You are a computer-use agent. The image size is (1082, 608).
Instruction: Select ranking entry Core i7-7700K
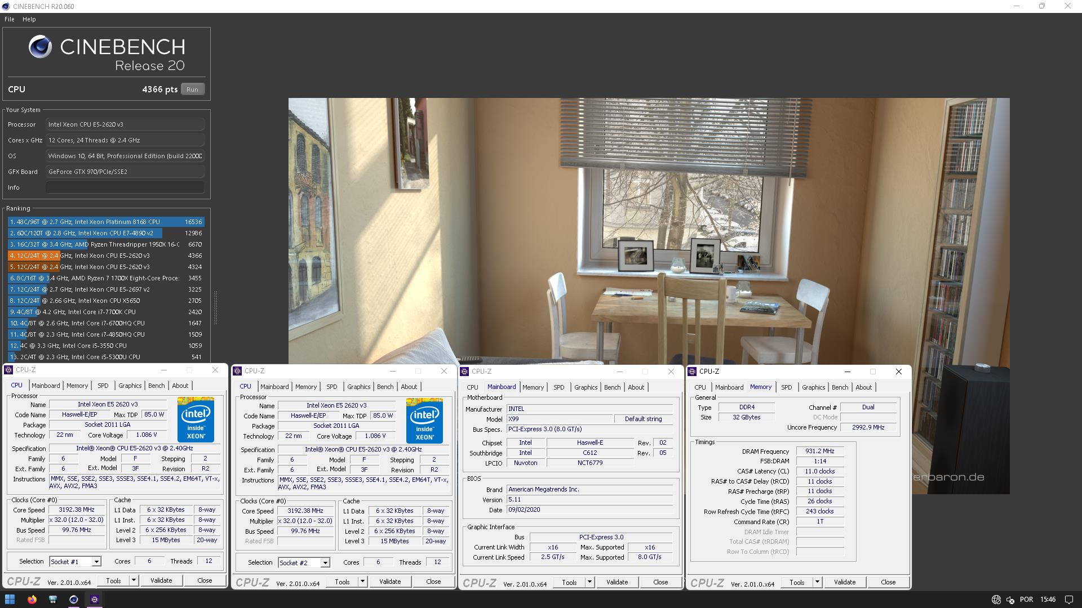pyautogui.click(x=106, y=312)
